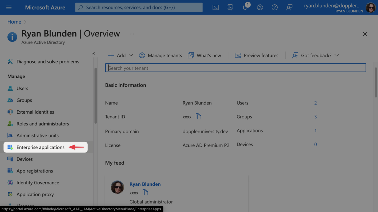This screenshot has height=212, width=378.
Task: Open Application proxy
Action: [x=35, y=194]
